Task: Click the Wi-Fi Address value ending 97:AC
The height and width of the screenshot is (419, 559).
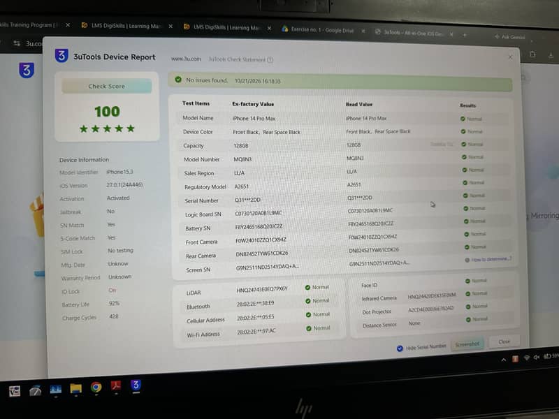Action: click(256, 331)
